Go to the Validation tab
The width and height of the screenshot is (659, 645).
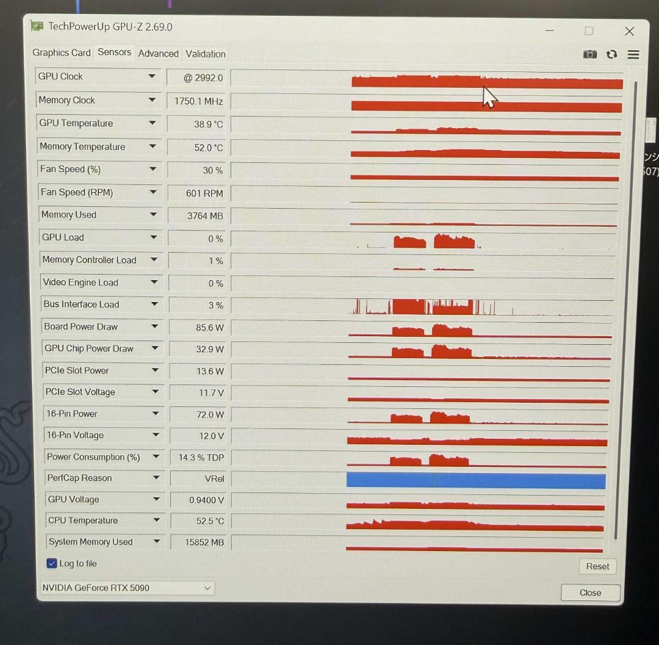[x=206, y=54]
